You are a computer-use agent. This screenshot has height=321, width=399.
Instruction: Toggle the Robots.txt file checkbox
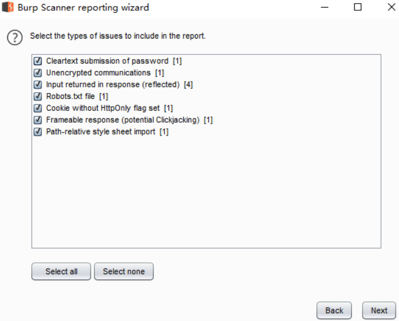point(37,96)
